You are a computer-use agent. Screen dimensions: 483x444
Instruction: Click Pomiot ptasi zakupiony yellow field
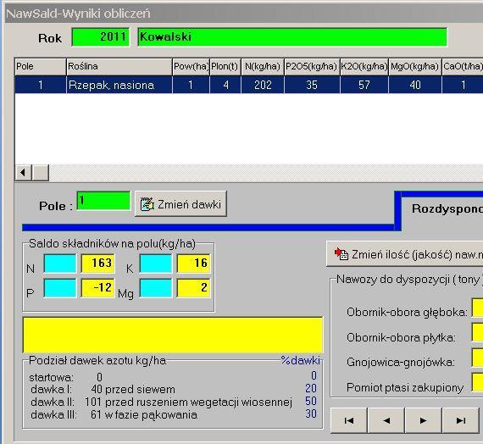(477, 382)
